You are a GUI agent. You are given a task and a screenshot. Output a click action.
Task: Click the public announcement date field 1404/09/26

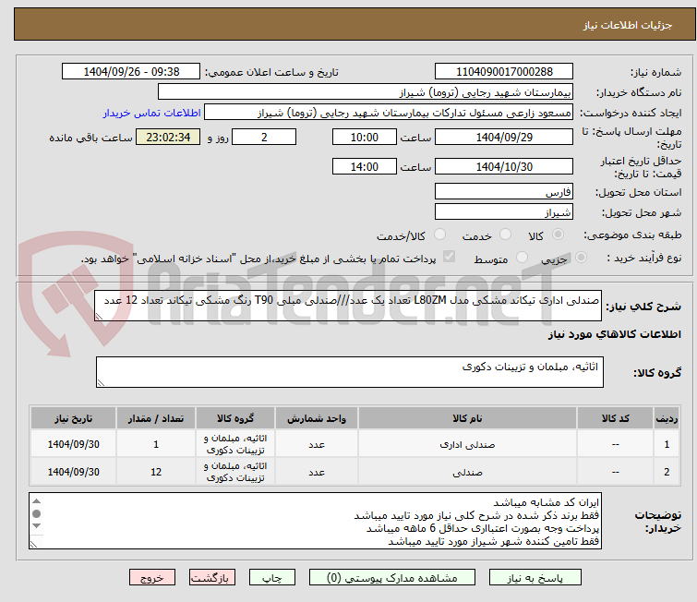click(131, 72)
